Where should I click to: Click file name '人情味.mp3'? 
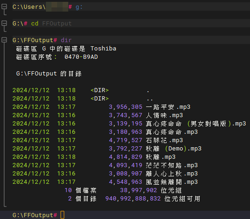(x=164, y=115)
